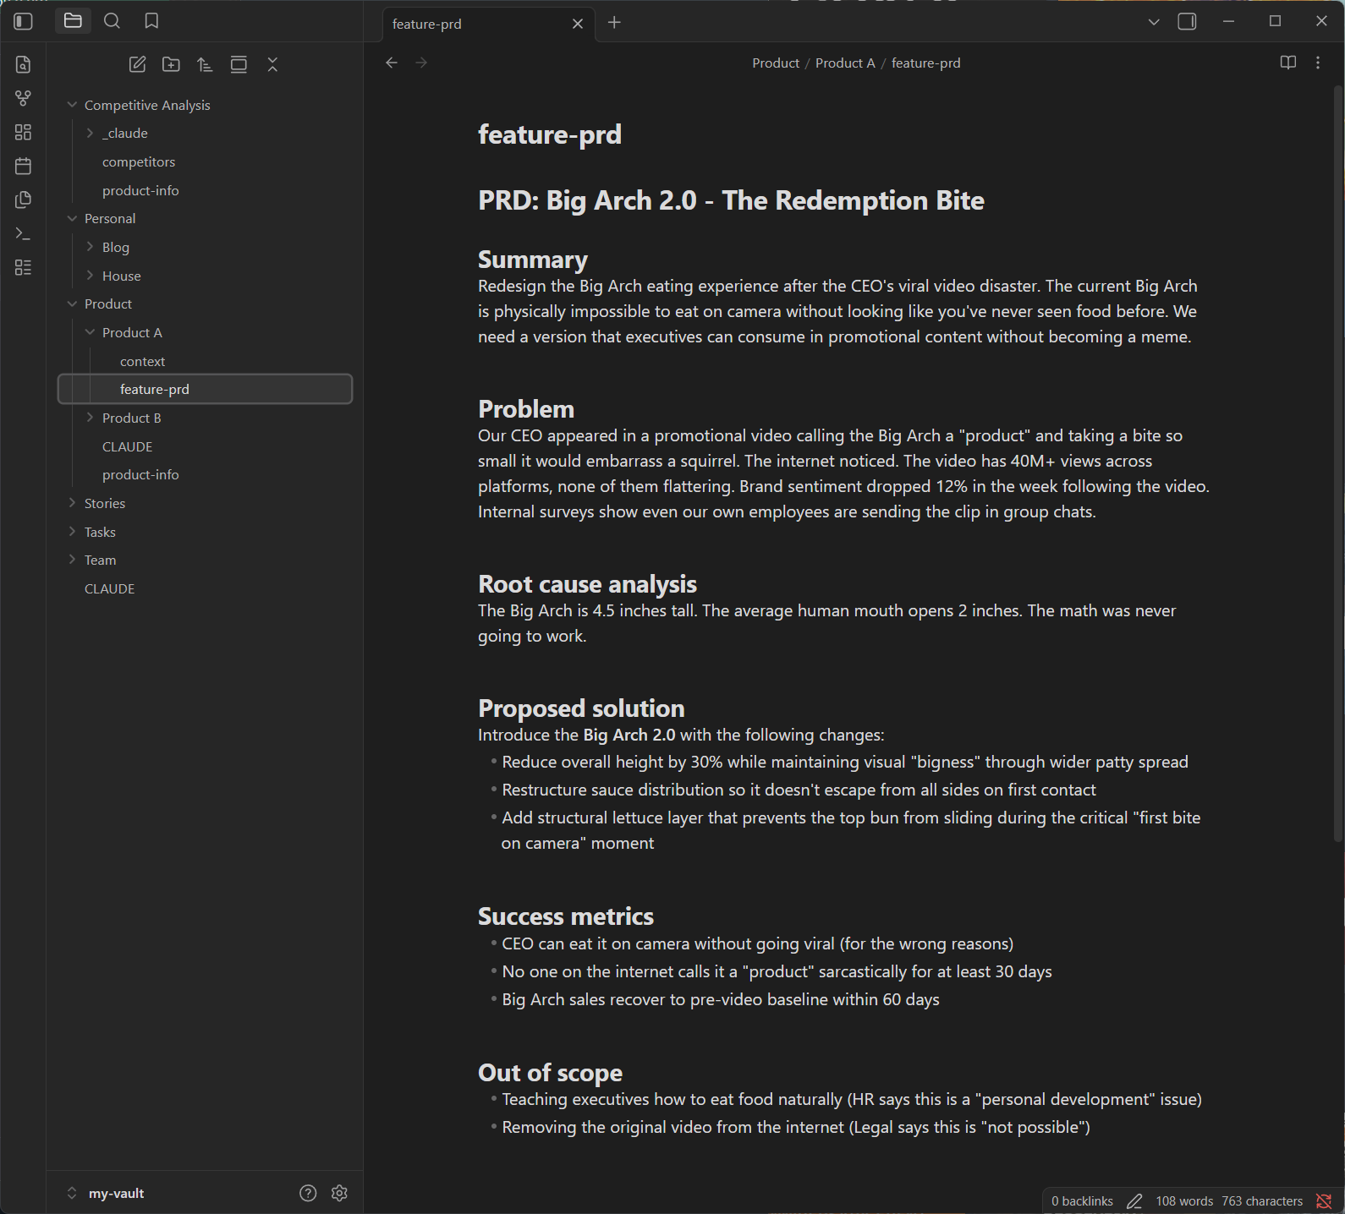1345x1214 pixels.
Task: Click Product A in the breadcrumb
Action: [844, 63]
